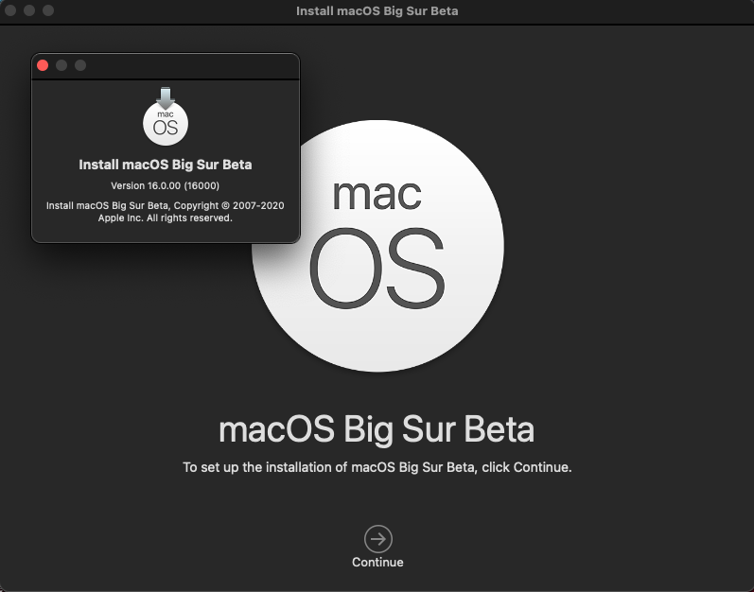
Task: Click the About window title bar
Action: click(x=166, y=66)
